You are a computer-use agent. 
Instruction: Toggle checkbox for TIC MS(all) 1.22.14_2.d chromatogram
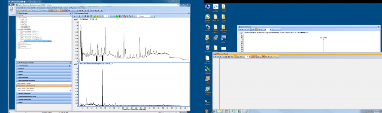[21, 33]
